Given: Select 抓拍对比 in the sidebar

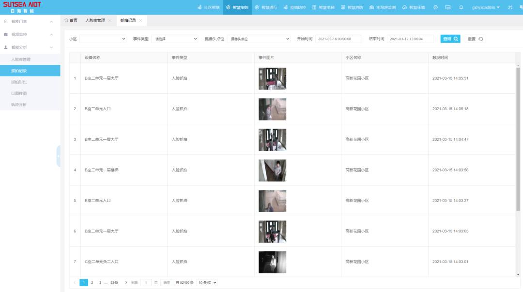Looking at the screenshot, I should [x=19, y=82].
